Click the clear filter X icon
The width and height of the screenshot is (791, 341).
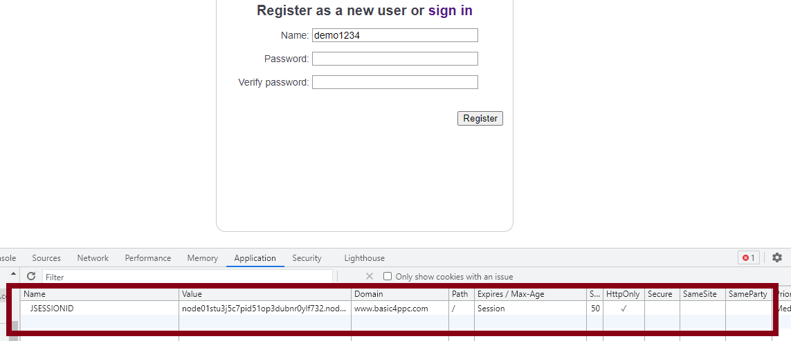pyautogui.click(x=370, y=276)
